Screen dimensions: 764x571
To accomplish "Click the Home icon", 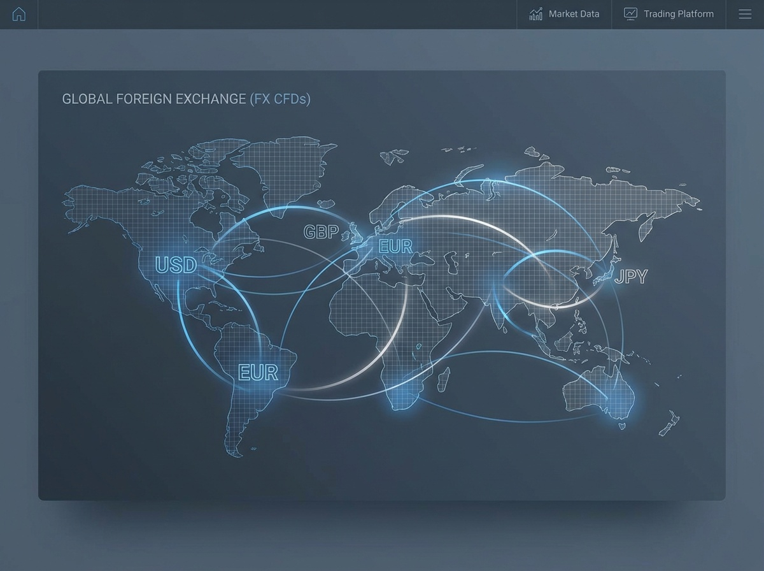I will tap(19, 14).
